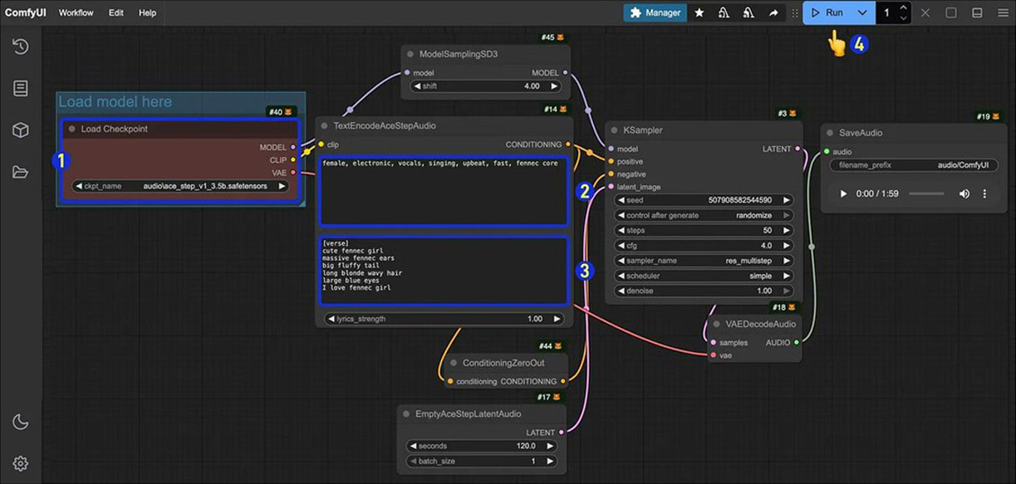Open the workflows folder icon in sidebar
1016x484 pixels.
coord(21,172)
